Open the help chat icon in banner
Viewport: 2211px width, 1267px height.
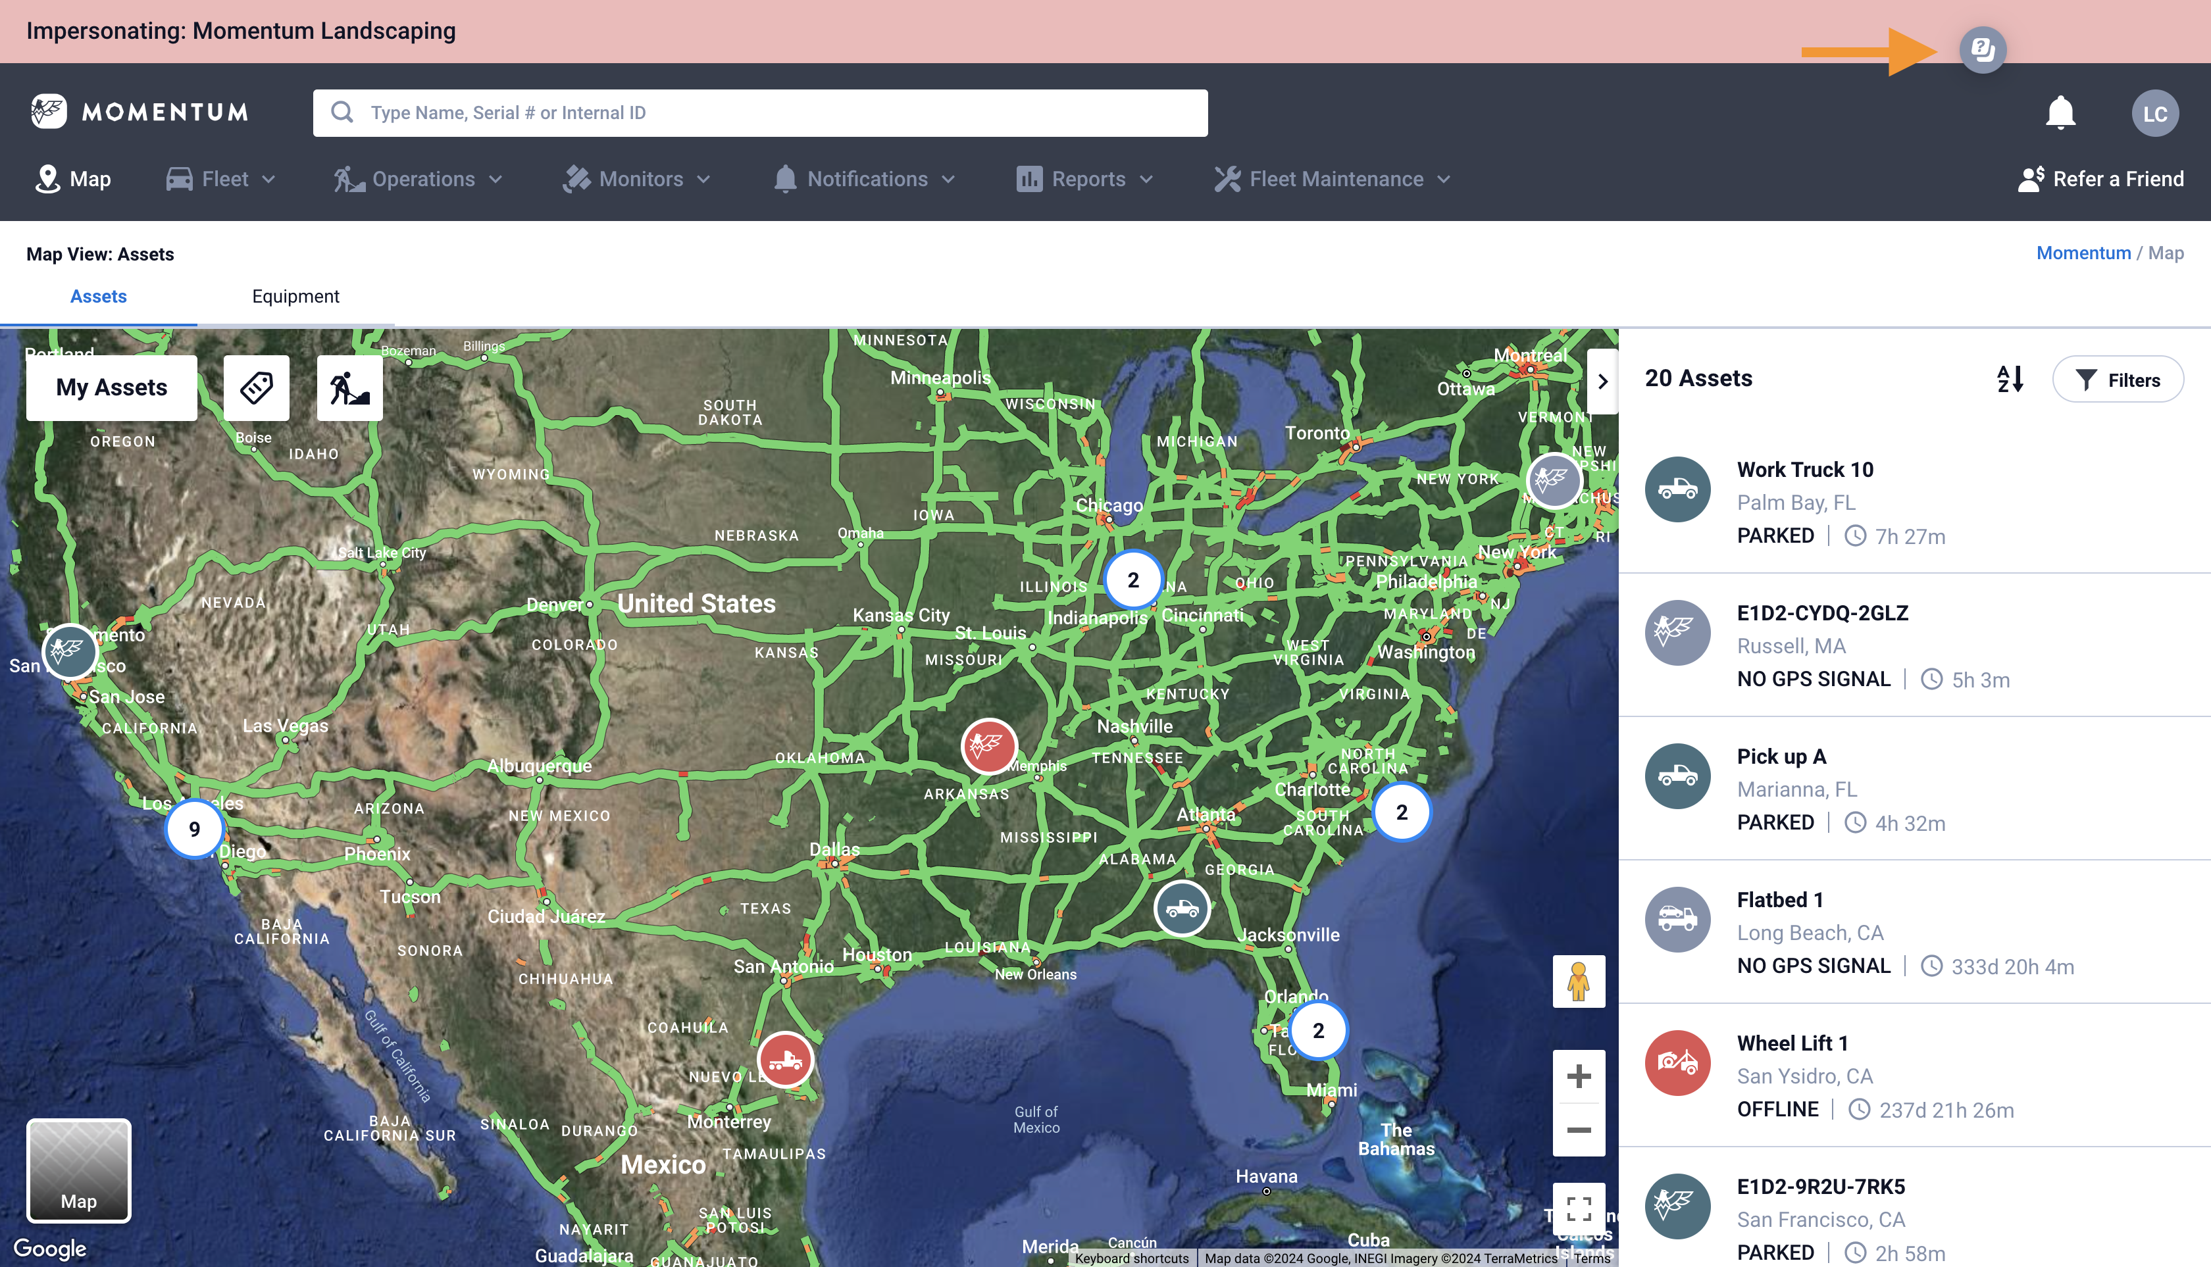pos(1982,49)
